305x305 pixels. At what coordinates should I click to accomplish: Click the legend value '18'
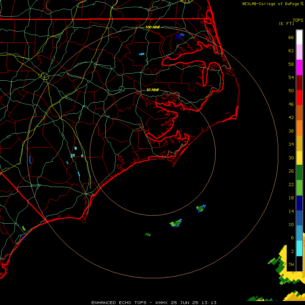coord(291,198)
